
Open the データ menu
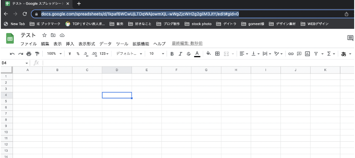pyautogui.click(x=105, y=43)
